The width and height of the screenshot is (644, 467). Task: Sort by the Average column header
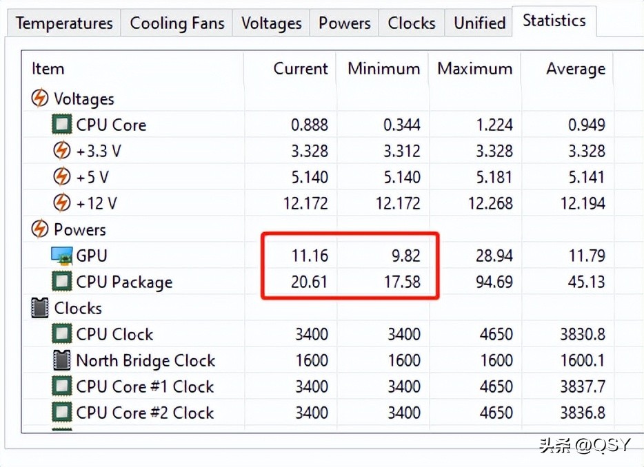576,69
